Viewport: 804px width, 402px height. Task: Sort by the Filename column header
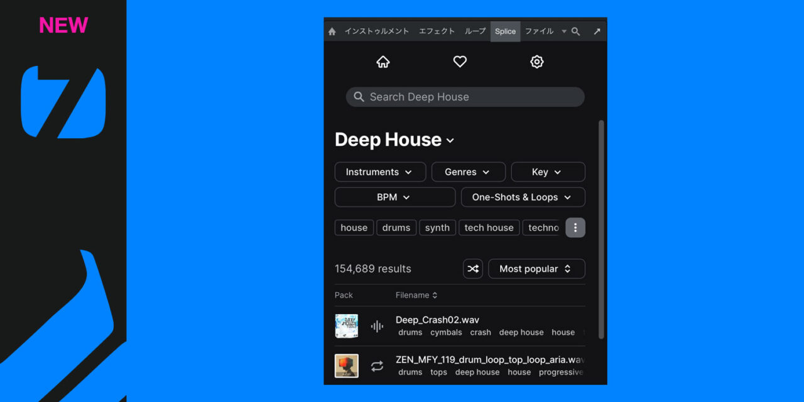coord(416,295)
